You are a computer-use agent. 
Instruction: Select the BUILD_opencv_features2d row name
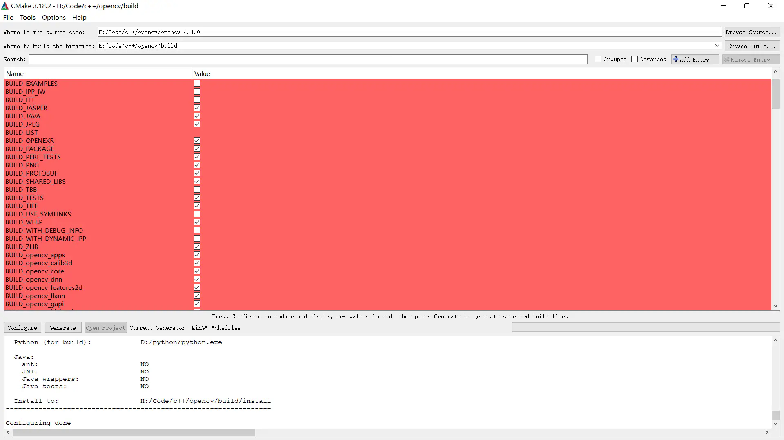(x=44, y=287)
